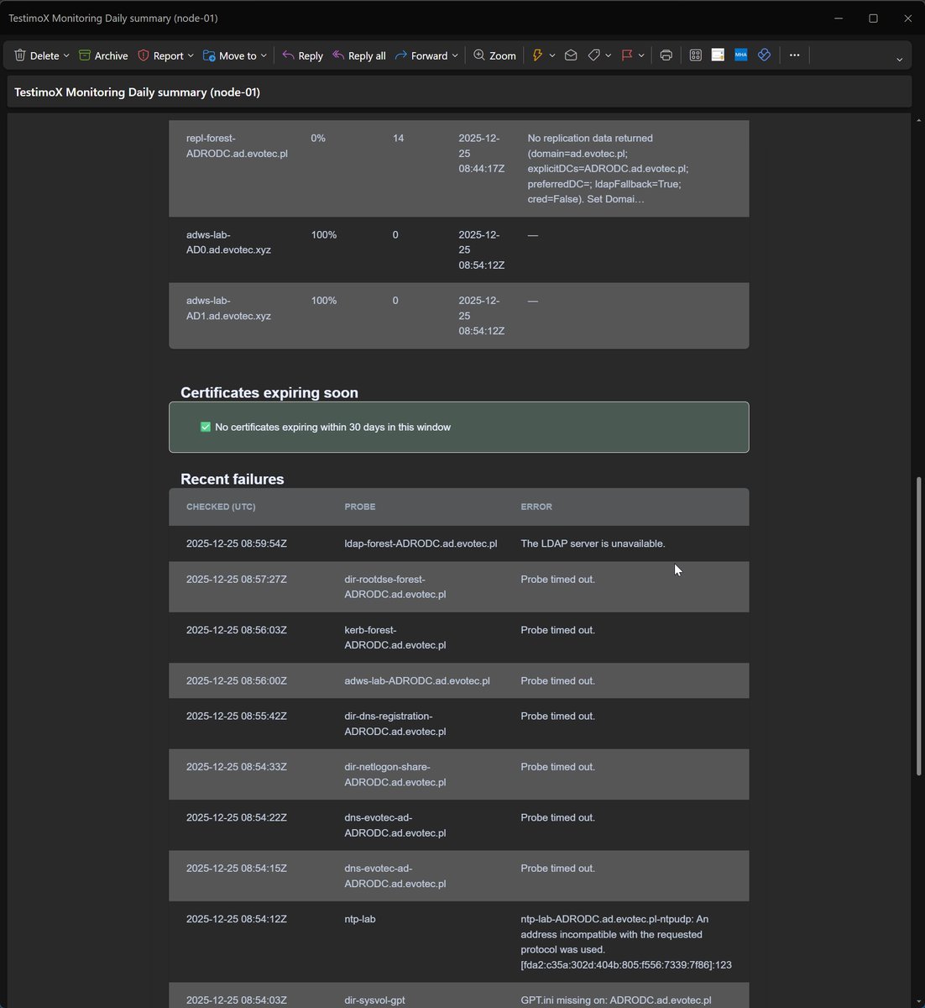This screenshot has width=925, height=1008.
Task: Expand the Move to dropdown arrow
Action: click(264, 55)
